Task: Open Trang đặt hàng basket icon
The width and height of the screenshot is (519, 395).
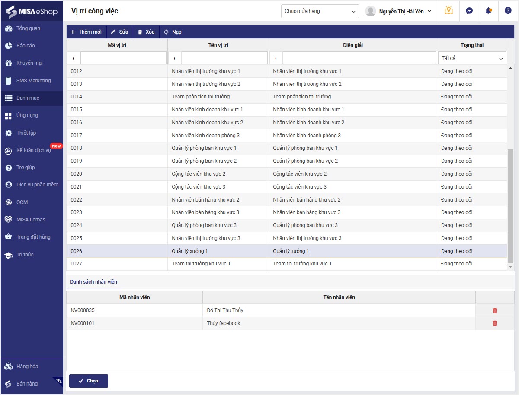Action: pyautogui.click(x=8, y=237)
